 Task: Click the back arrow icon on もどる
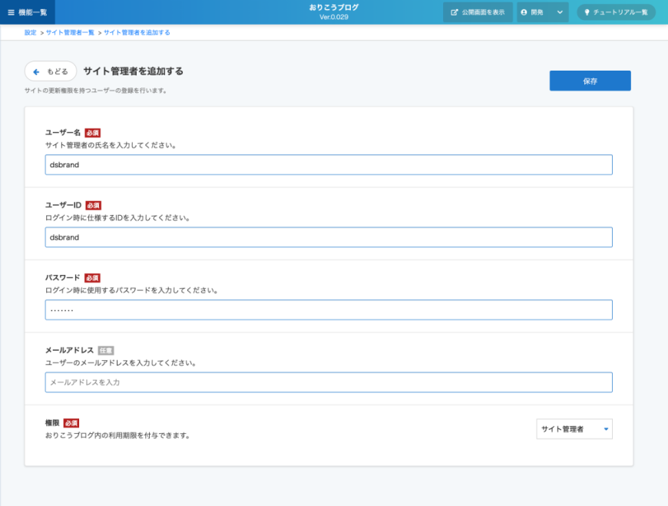click(x=36, y=71)
